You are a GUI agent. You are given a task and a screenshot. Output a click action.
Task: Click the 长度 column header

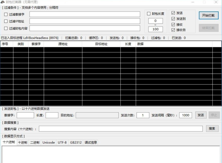coord(128,44)
